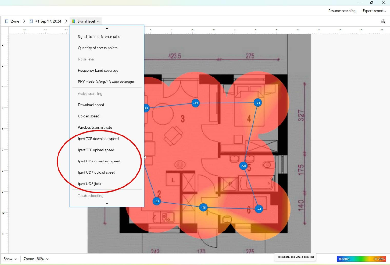
Task: Open the Zoom: 180% dropdown
Action: click(x=36, y=259)
